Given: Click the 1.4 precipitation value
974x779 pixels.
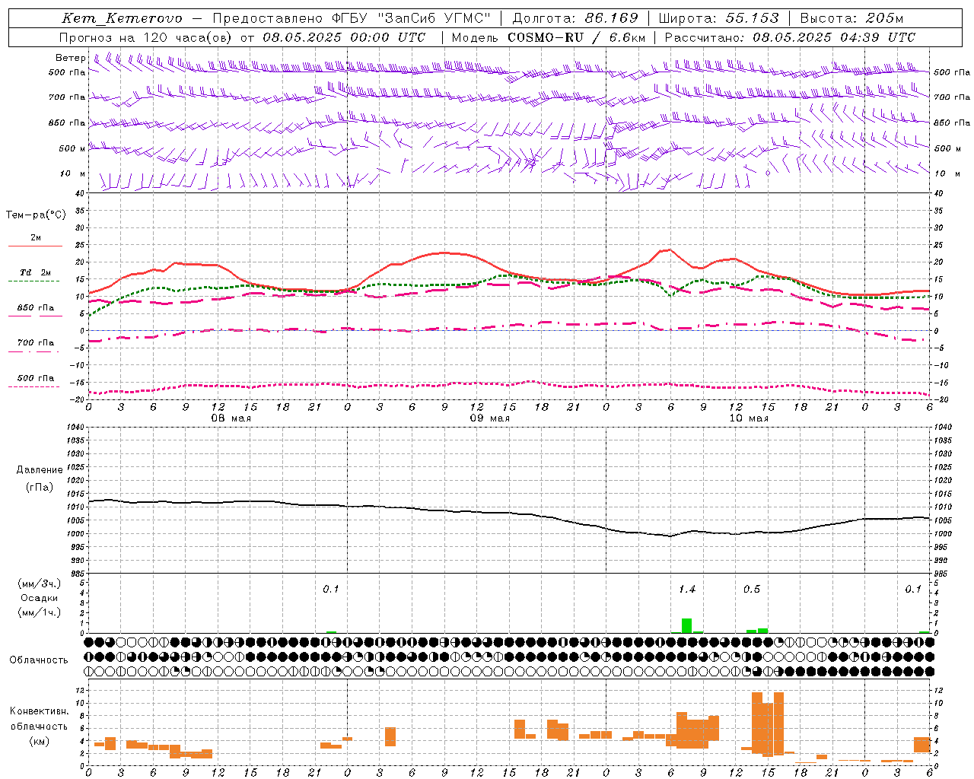Looking at the screenshot, I should [x=686, y=590].
